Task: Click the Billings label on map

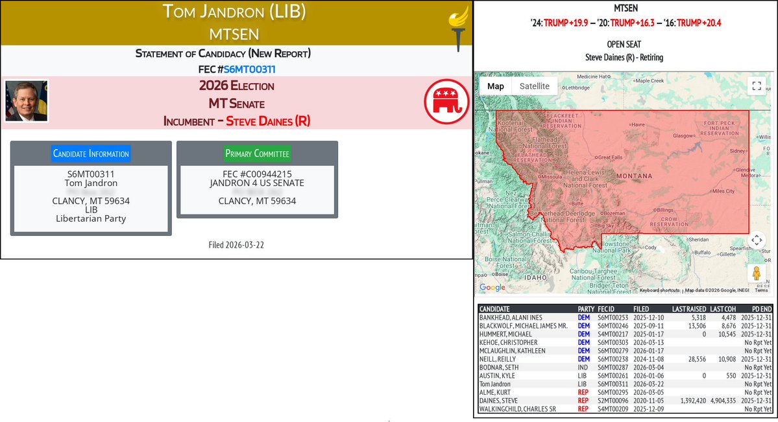Action: tap(665, 210)
